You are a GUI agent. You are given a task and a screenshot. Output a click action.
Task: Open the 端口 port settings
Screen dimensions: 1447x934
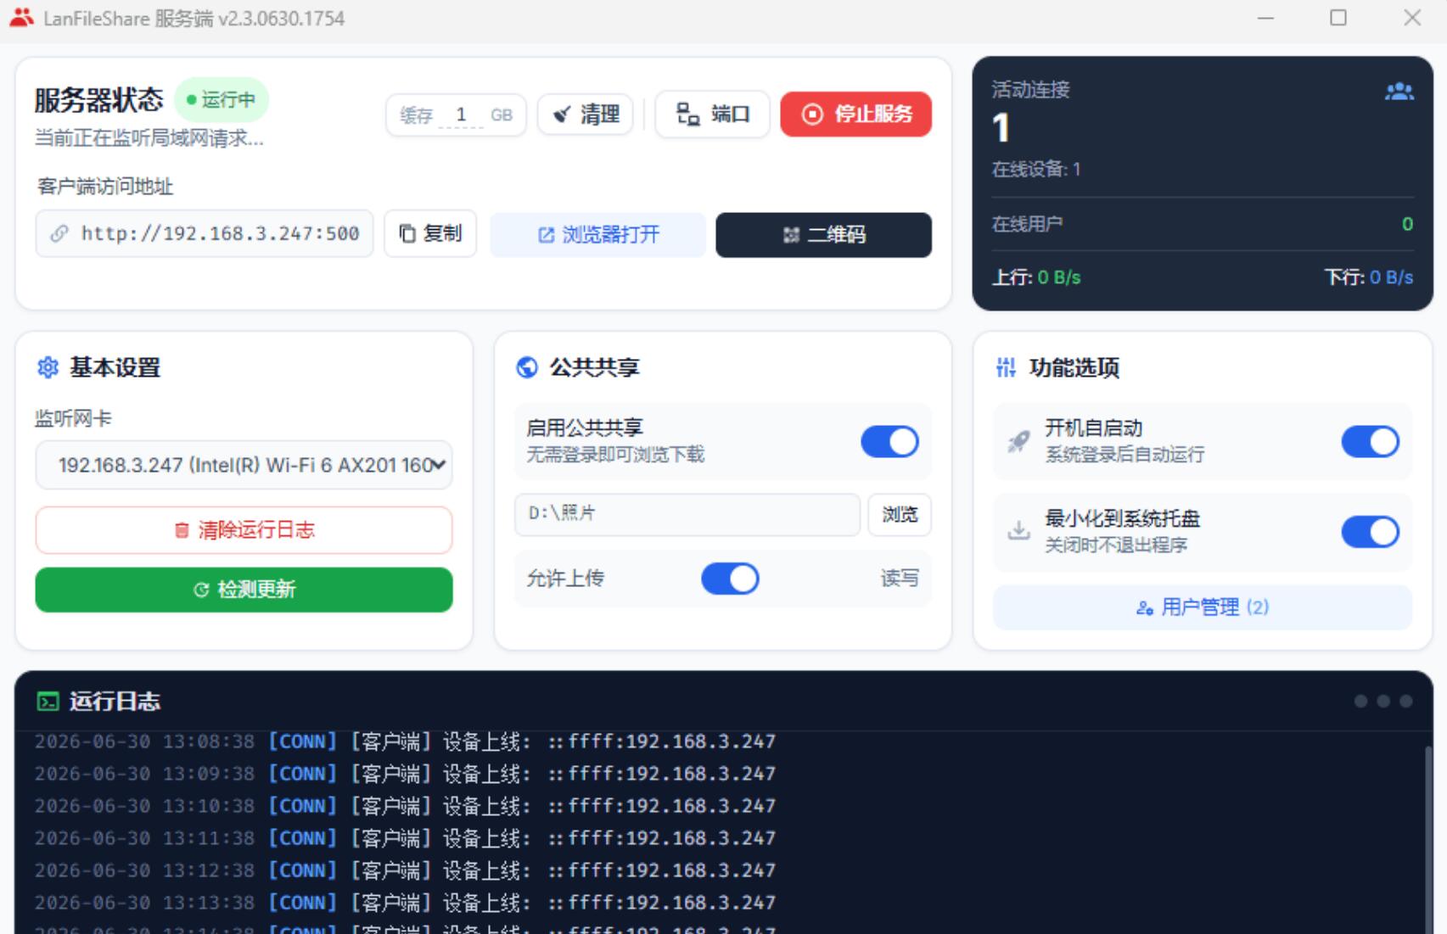[713, 114]
